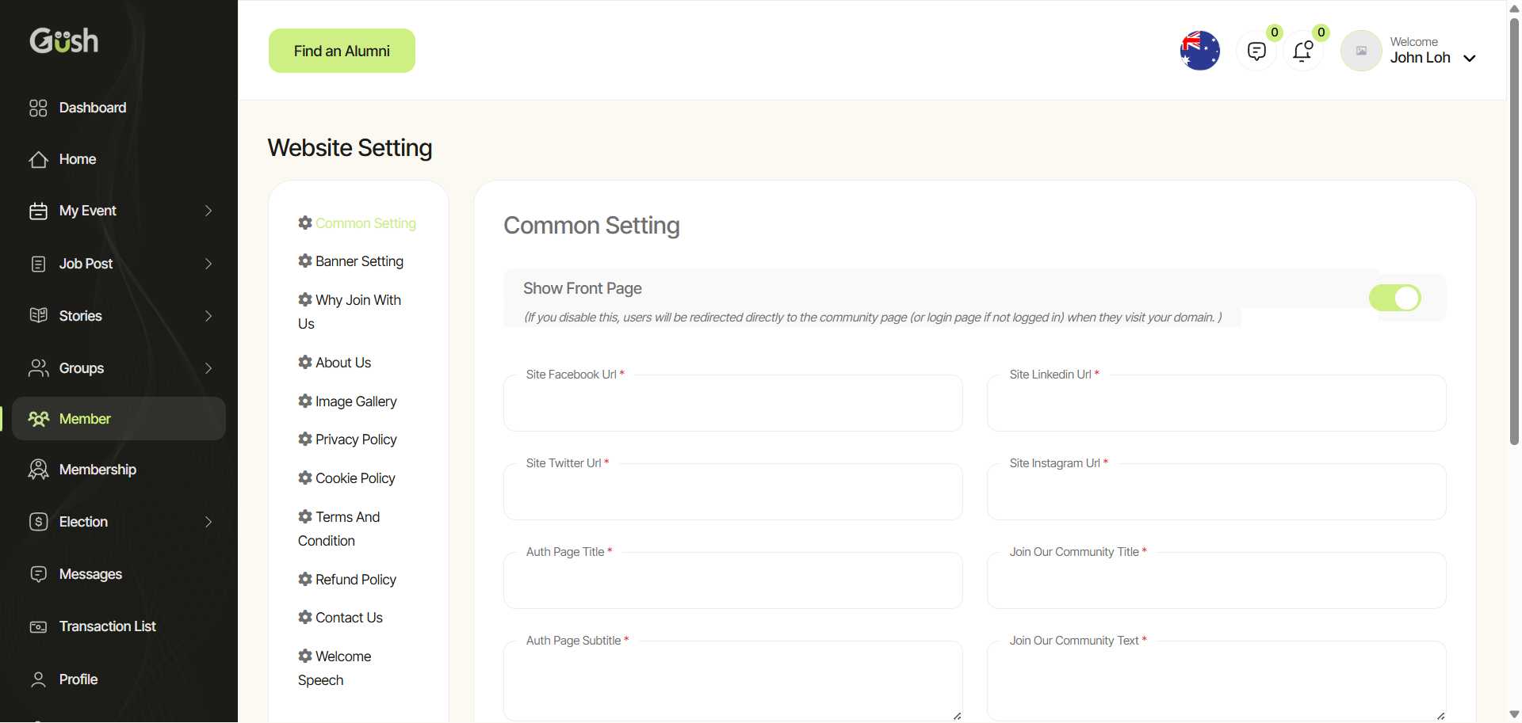Open the Transaction List page link
This screenshot has height=723, width=1522.
coord(107,626)
